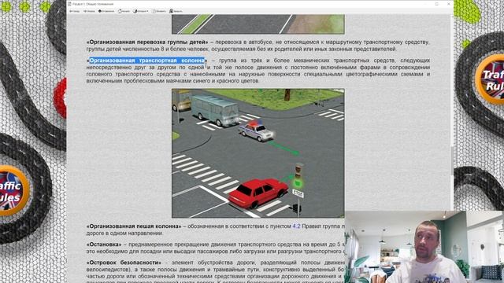The width and height of the screenshot is (504, 283).
Task: Click the Back (Назад) toolbar button
Action: pos(75,11)
